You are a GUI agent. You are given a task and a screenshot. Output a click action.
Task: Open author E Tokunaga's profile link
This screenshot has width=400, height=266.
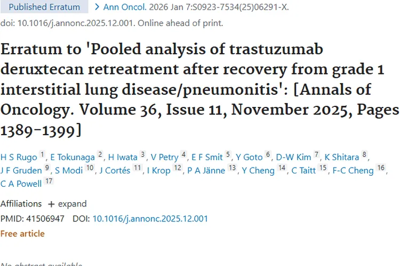coord(73,157)
